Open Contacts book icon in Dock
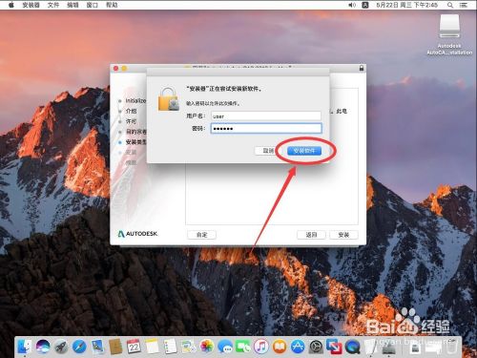Image resolution: width=477 pixels, height=358 pixels. (x=115, y=347)
